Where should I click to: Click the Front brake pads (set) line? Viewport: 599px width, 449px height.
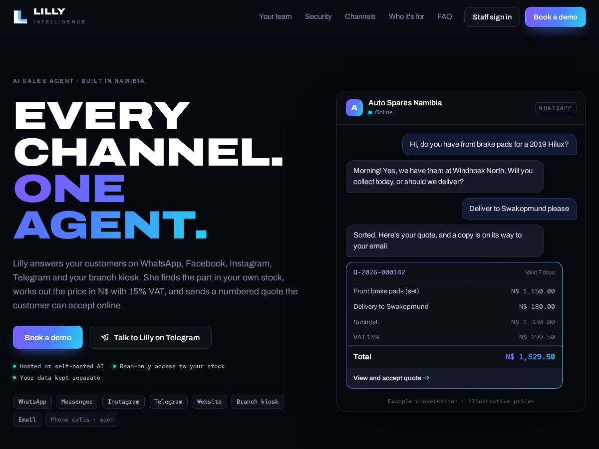[x=454, y=291]
